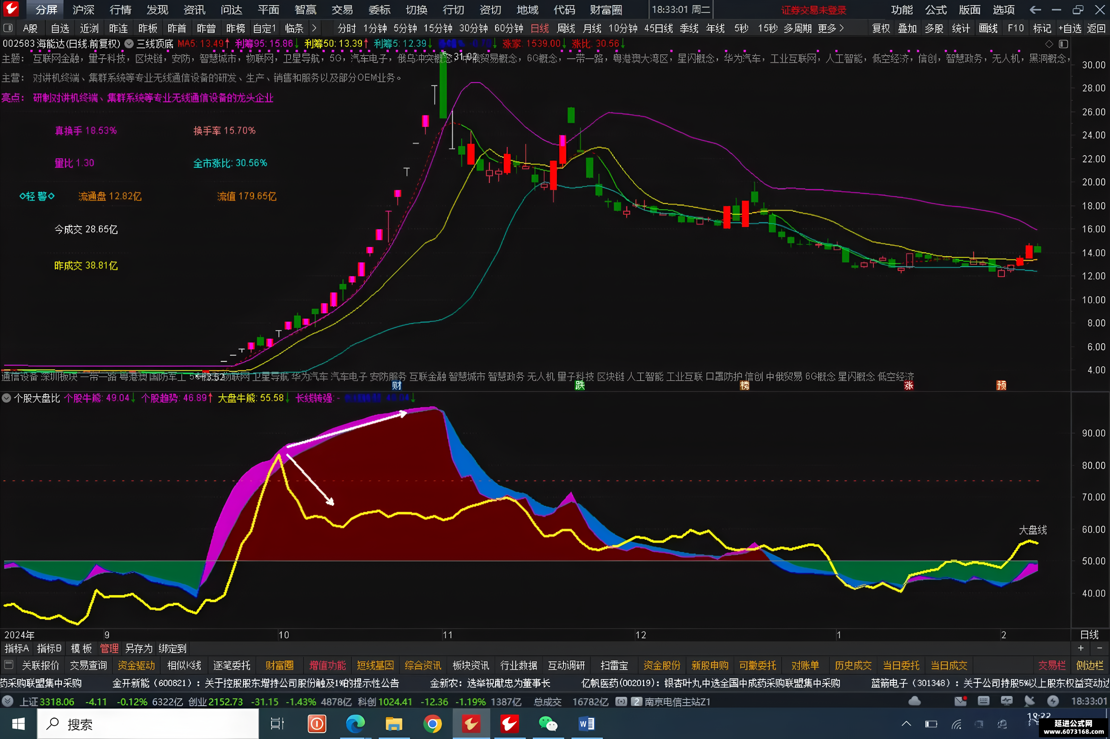Open WeChat from the taskbar
1110x739 pixels.
click(x=548, y=723)
